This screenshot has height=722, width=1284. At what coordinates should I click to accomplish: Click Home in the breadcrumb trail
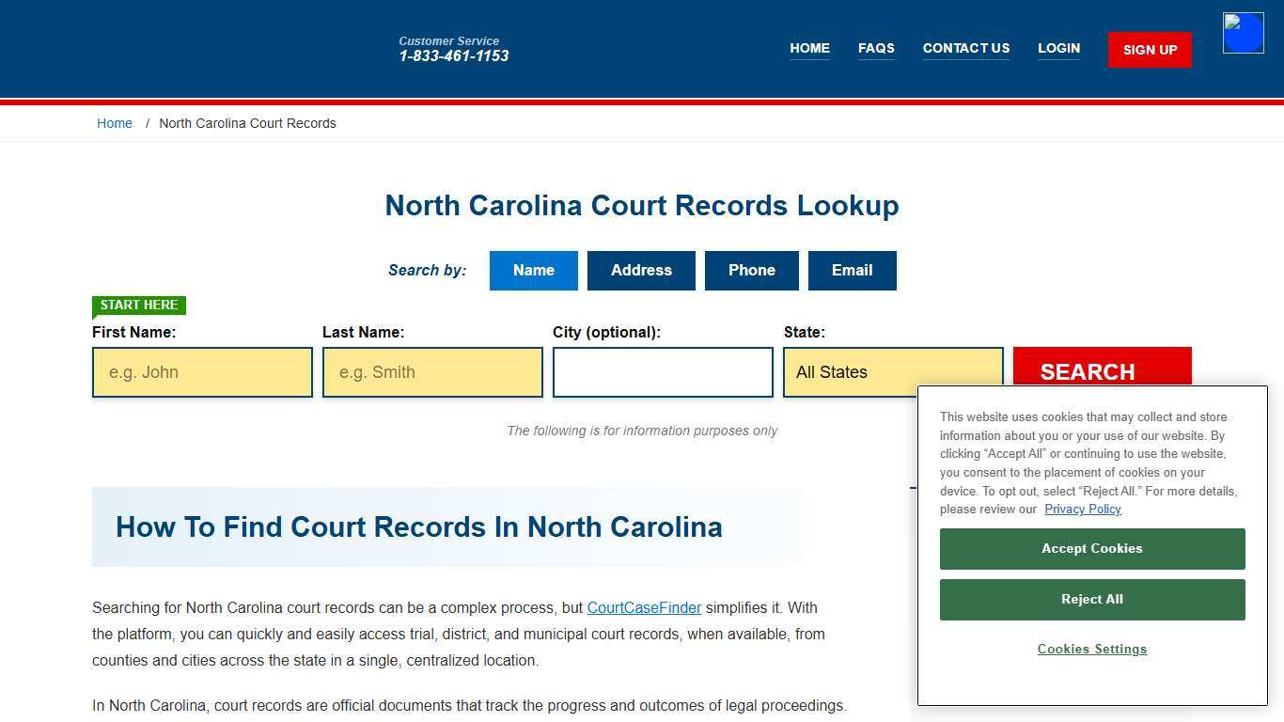coord(115,123)
